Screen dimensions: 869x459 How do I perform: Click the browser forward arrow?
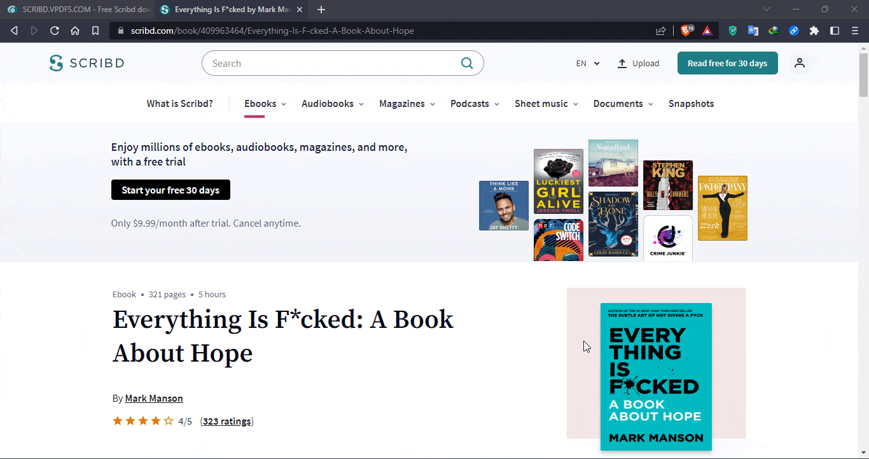pos(34,31)
